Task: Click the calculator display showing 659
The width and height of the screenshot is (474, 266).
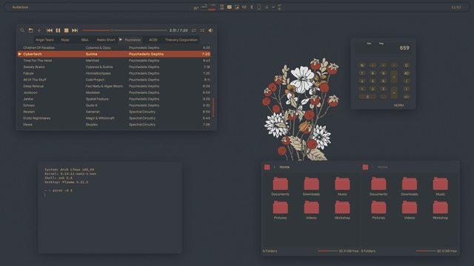Action: pyautogui.click(x=383, y=47)
